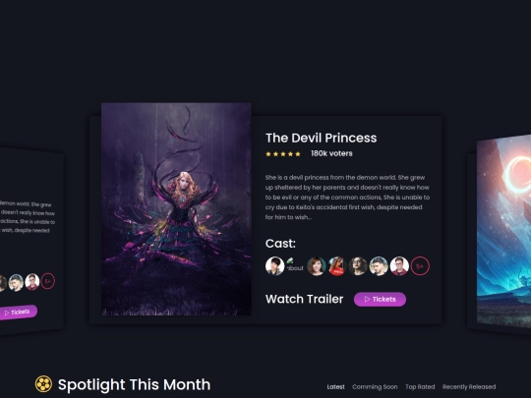Viewport: 531px width, 398px height.
Task: Click the purple Tickets button
Action: click(380, 299)
